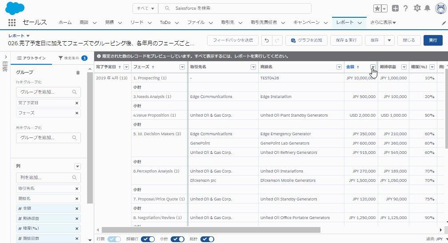
Task: Open the 保存 button's dropdown arrow
Action: click(x=389, y=40)
